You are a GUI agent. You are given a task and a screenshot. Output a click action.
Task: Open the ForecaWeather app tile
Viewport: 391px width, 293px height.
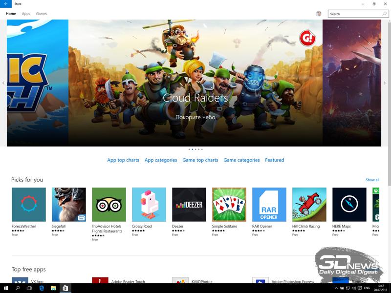pyautogui.click(x=29, y=205)
